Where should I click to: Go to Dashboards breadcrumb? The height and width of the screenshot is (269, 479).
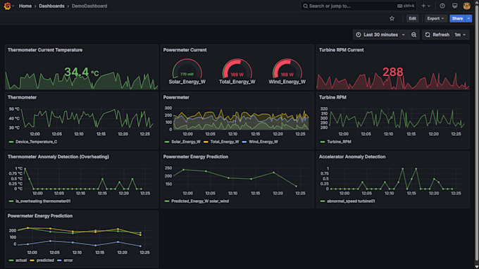[x=51, y=6]
